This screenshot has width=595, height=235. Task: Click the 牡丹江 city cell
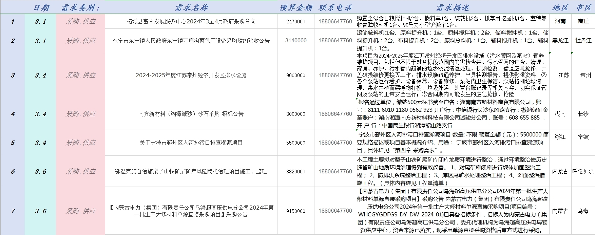[x=583, y=41]
